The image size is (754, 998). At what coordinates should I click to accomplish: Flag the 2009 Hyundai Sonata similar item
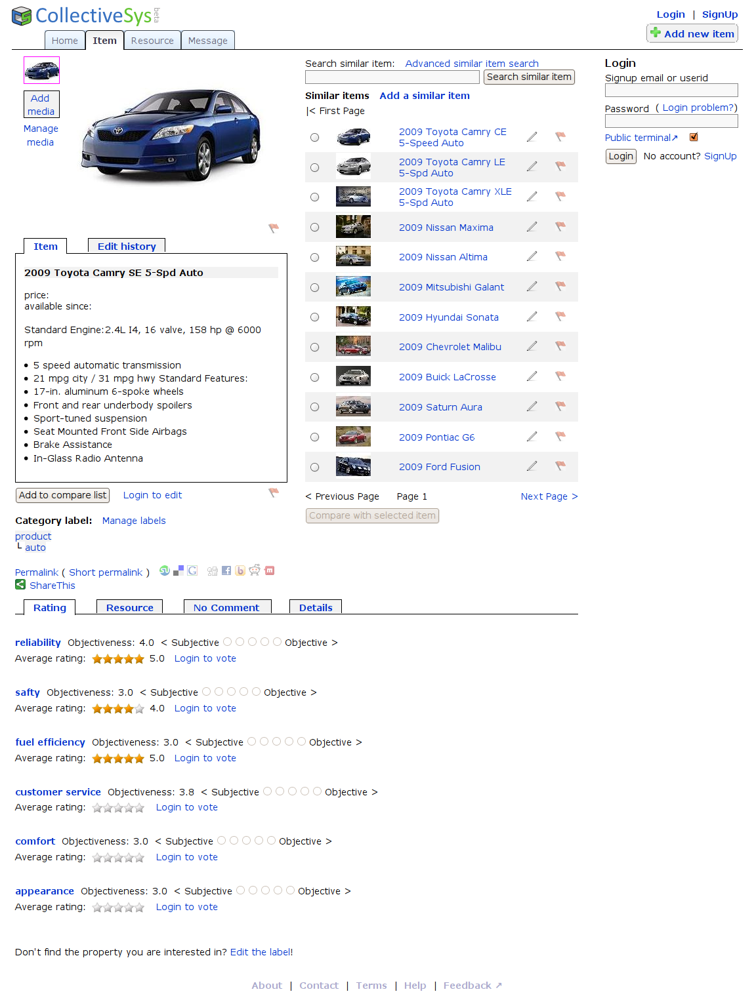[x=560, y=317]
